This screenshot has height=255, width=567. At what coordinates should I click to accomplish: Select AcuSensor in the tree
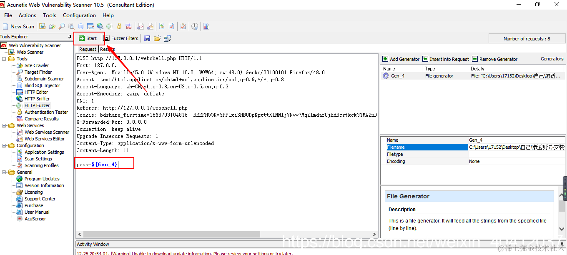tap(35, 219)
